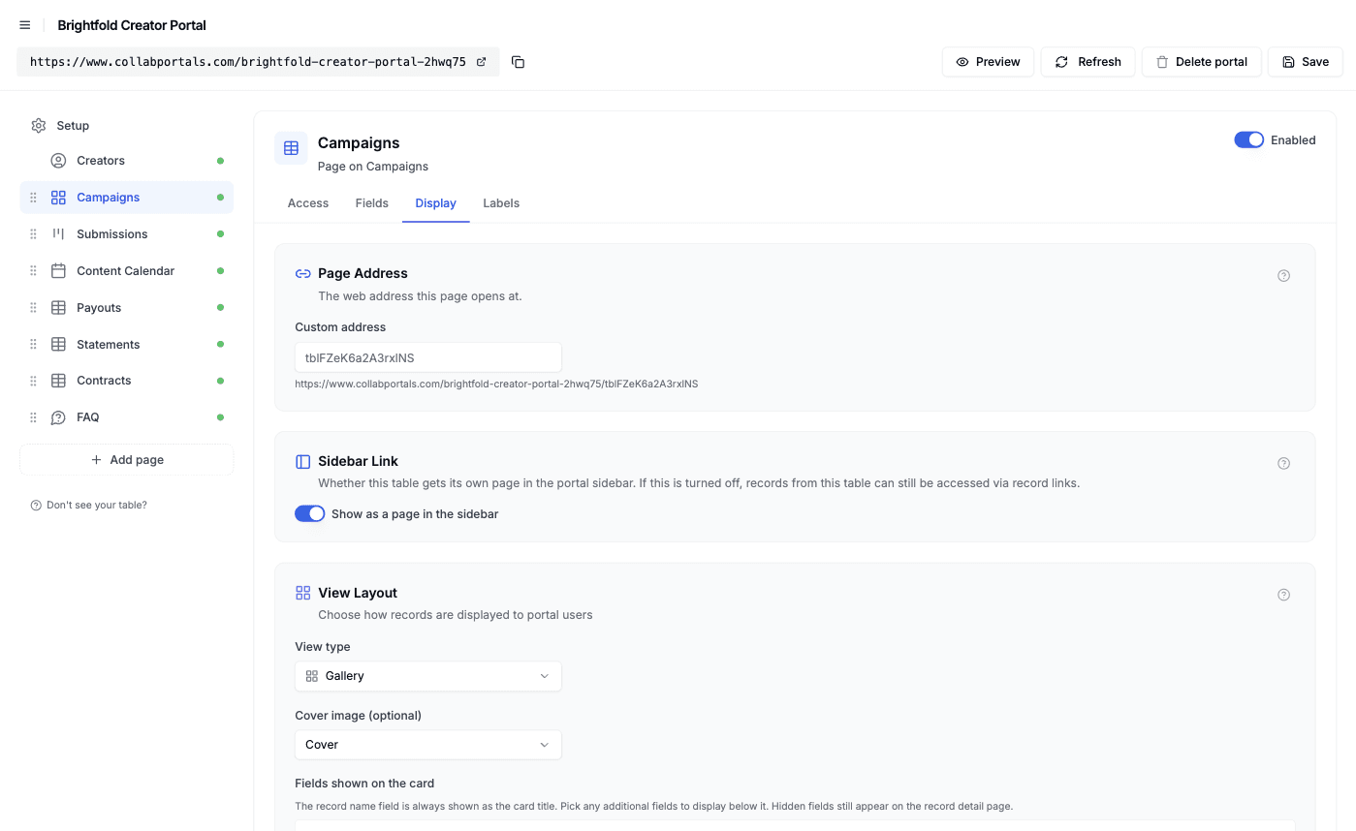Click the Add page button

(x=127, y=460)
